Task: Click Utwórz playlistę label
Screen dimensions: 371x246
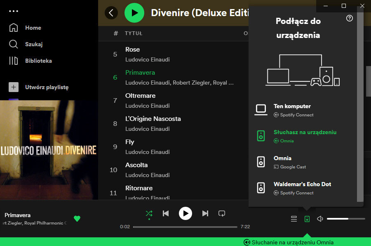Action: coord(47,87)
